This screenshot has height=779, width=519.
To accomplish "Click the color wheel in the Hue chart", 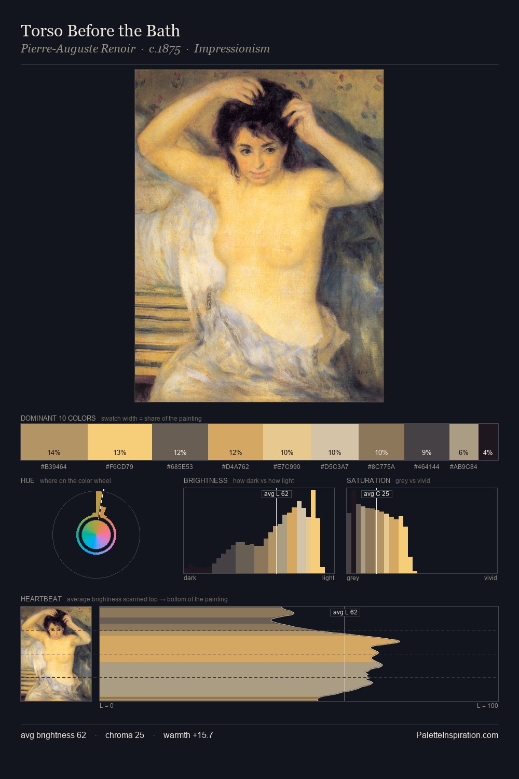I will click(96, 534).
